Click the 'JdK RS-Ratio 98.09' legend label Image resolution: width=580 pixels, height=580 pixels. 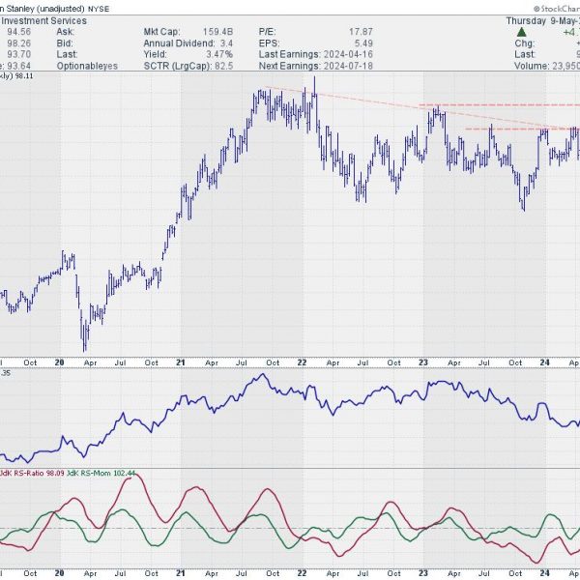[32, 473]
